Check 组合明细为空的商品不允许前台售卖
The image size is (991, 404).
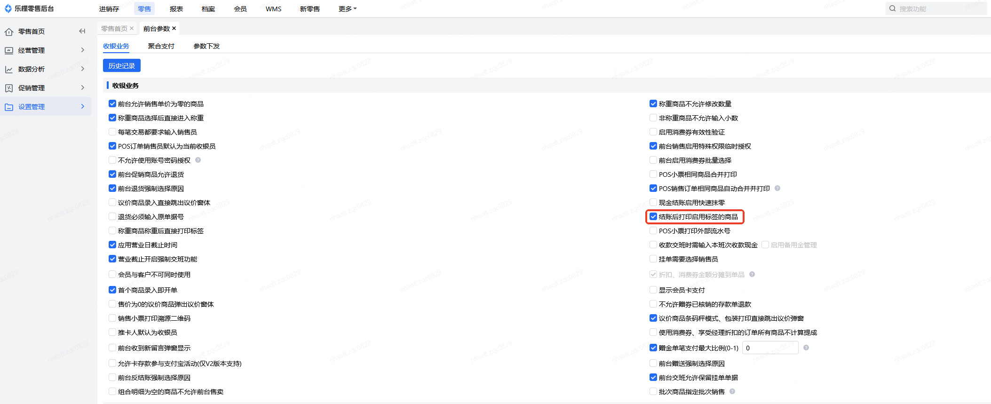coord(112,391)
